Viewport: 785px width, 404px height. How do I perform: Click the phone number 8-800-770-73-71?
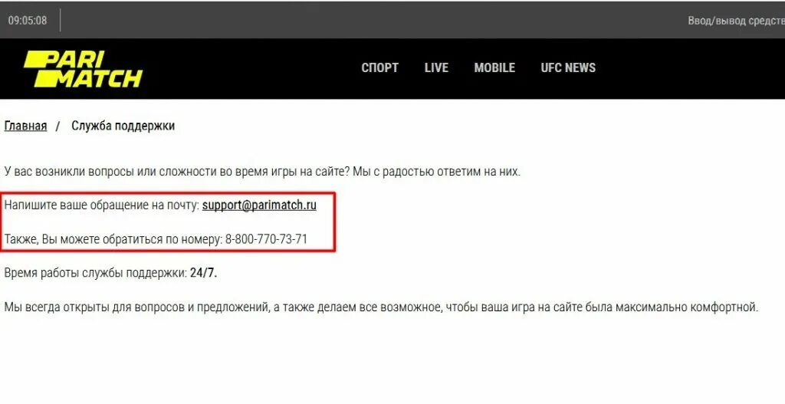tap(266, 238)
